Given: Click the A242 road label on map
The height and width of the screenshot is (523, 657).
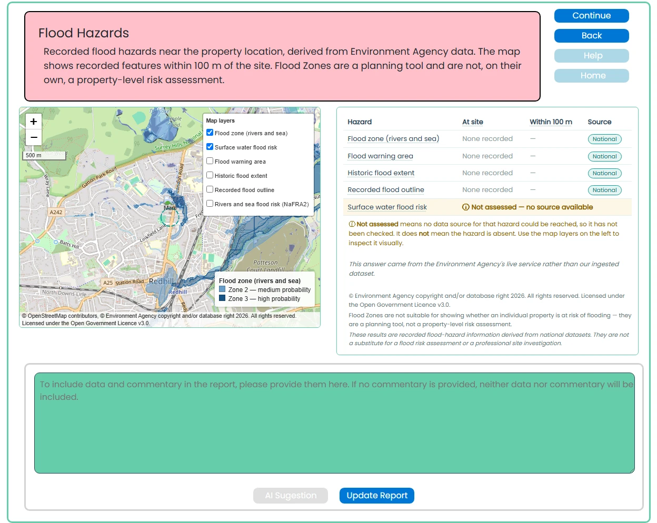Looking at the screenshot, I should (56, 213).
